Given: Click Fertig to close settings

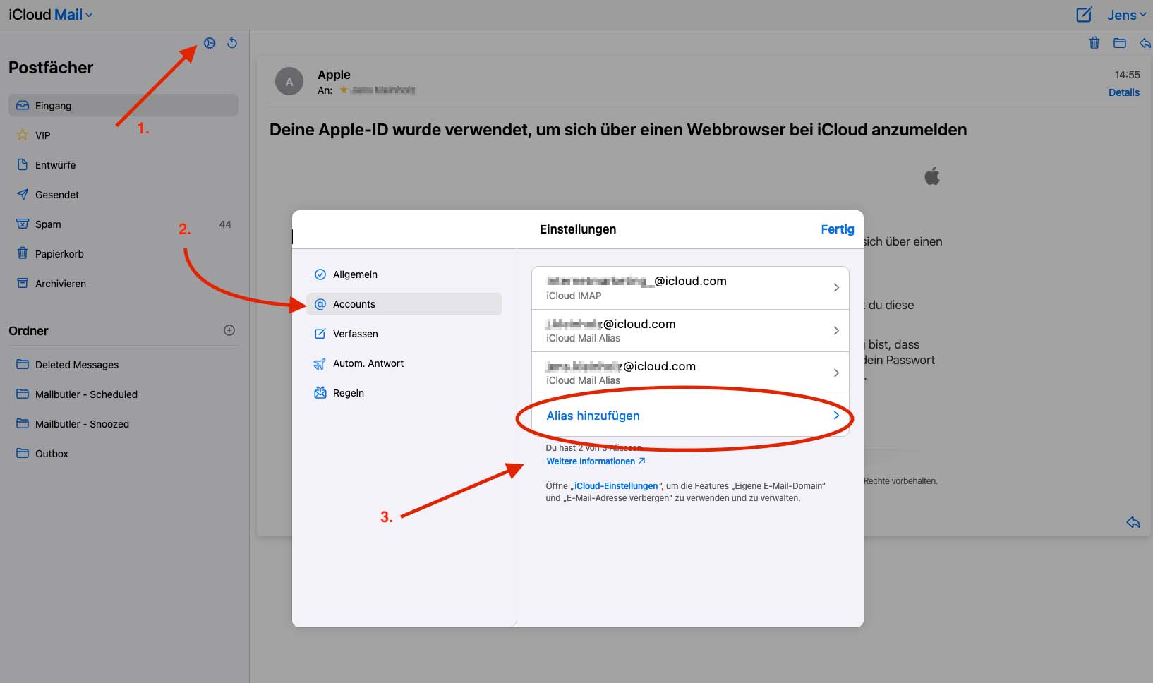Looking at the screenshot, I should pos(837,229).
